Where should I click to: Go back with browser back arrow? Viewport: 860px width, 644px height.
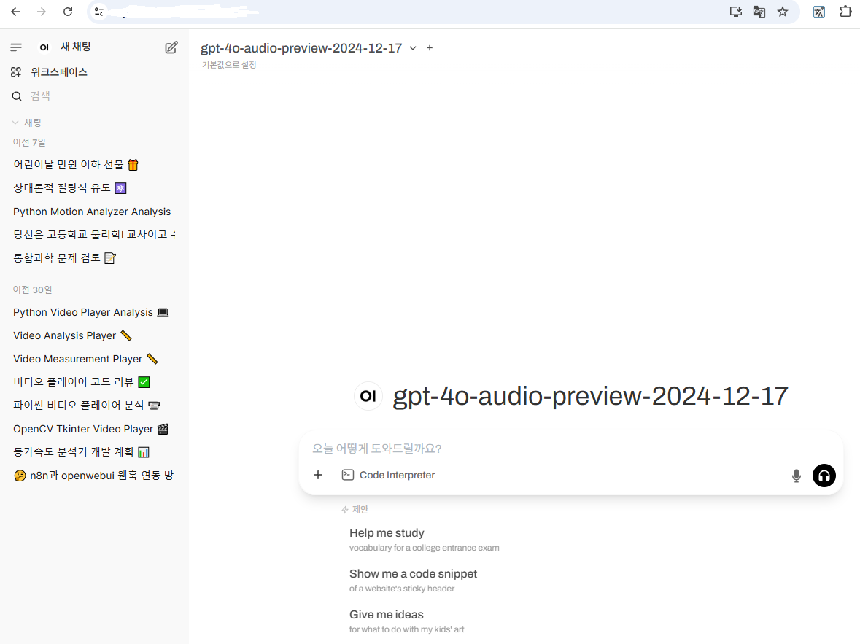pos(15,12)
